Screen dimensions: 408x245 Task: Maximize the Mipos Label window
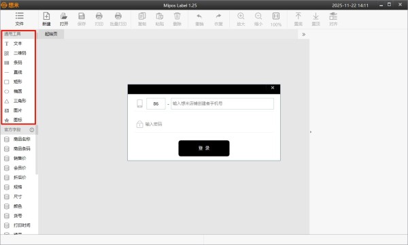click(x=389, y=5)
